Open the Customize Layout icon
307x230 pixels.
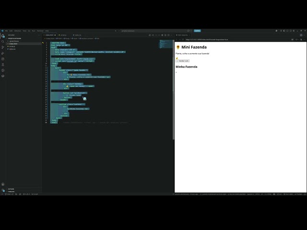coord(294,31)
